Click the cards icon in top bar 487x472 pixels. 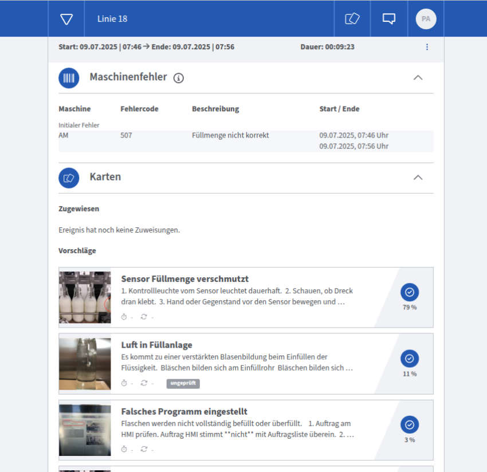(352, 19)
